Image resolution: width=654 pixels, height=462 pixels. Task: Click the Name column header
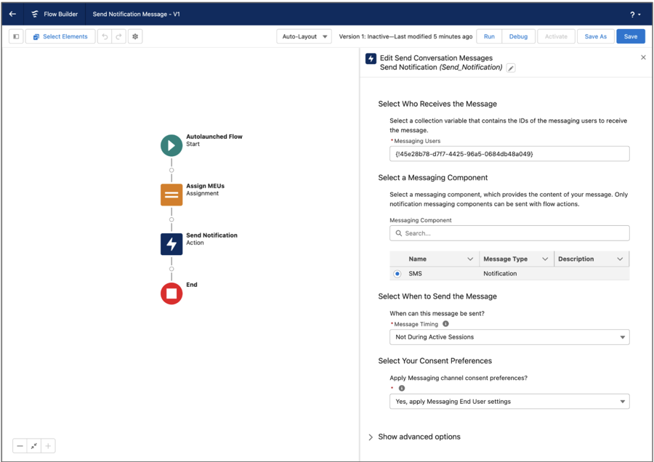(418, 259)
